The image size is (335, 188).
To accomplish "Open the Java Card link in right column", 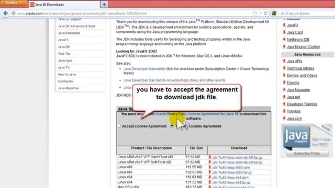I will click(x=295, y=32).
